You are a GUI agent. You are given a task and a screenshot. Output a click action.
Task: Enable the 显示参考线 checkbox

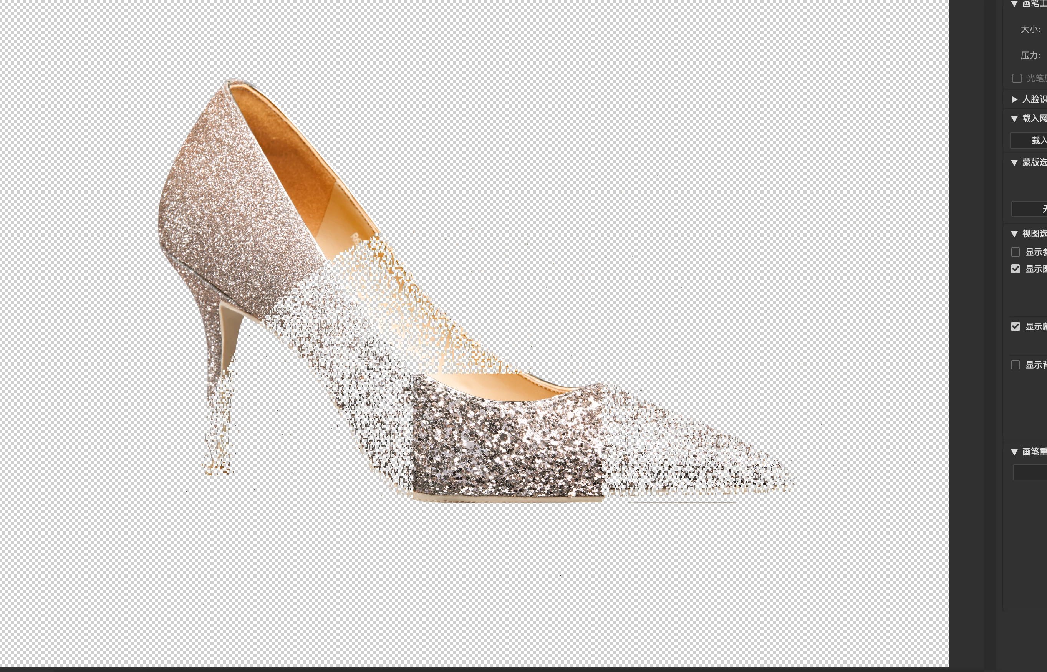tap(1015, 252)
